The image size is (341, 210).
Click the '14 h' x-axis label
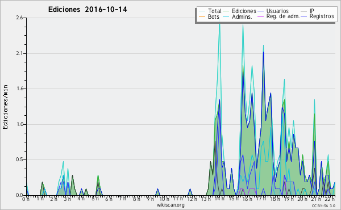[x=219, y=199]
